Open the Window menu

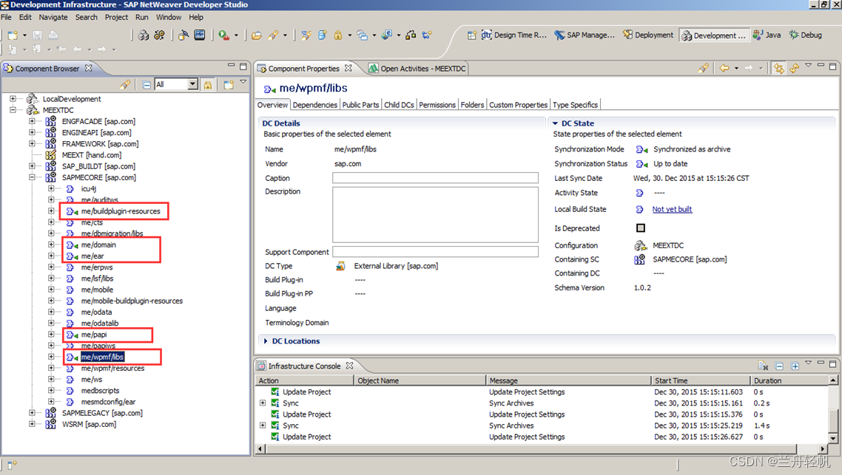pos(169,17)
